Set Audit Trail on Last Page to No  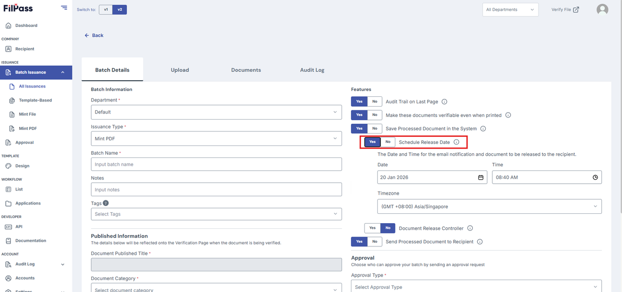[375, 101]
